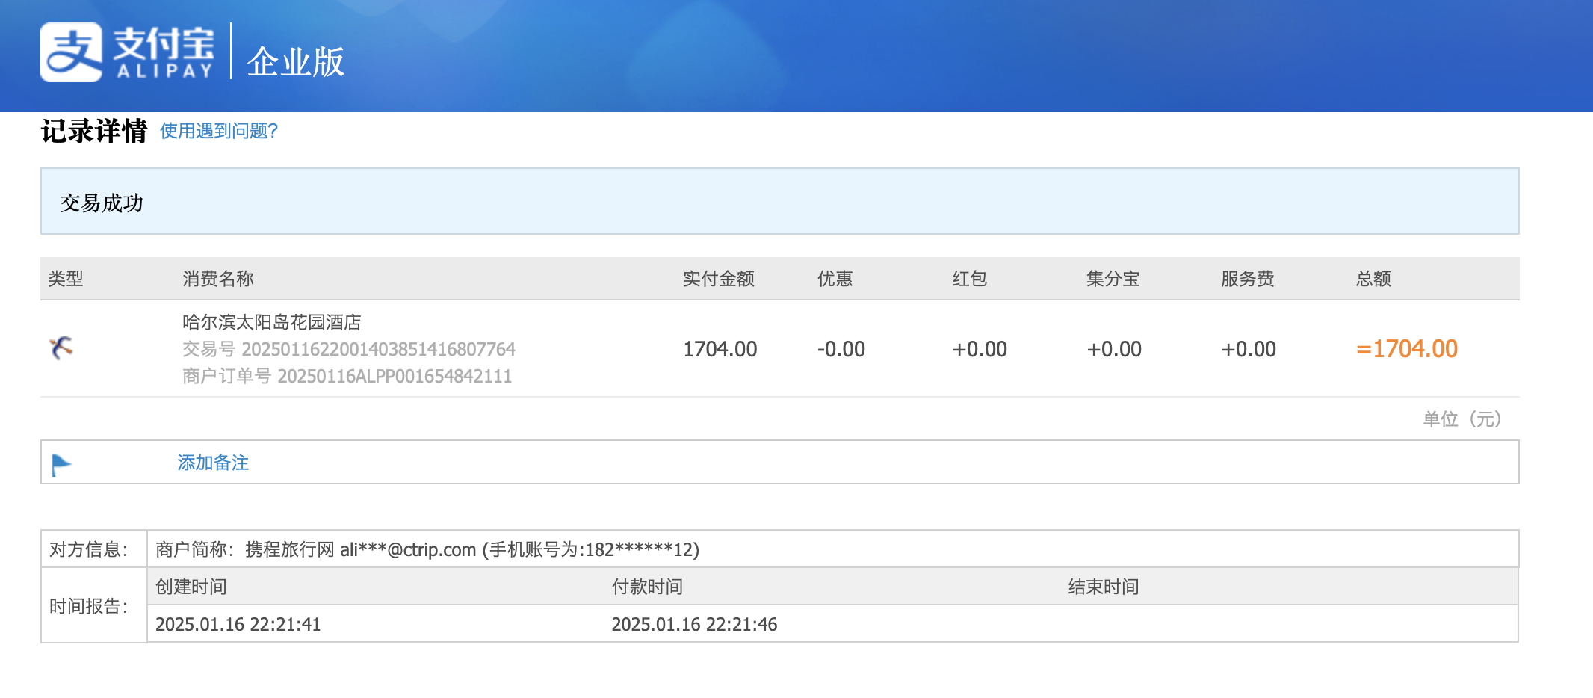Click the 记录详情 page heading
The height and width of the screenshot is (698, 1593).
point(94,132)
